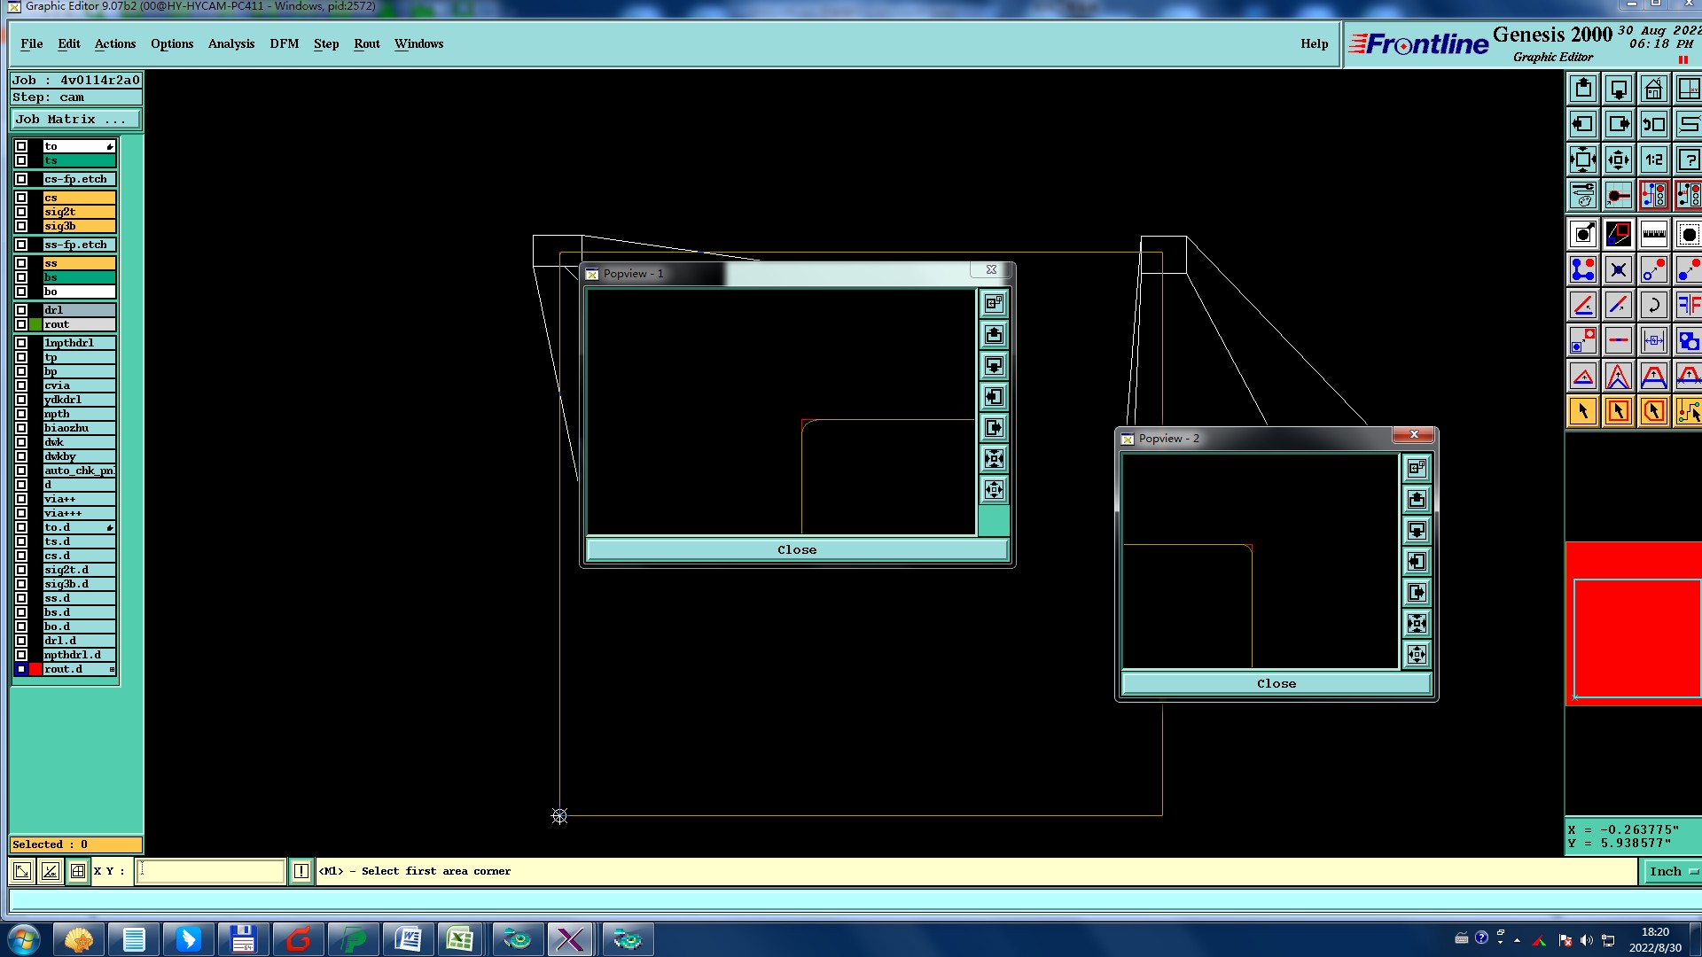Click the Home view icon
The height and width of the screenshot is (957, 1702).
tap(1653, 89)
